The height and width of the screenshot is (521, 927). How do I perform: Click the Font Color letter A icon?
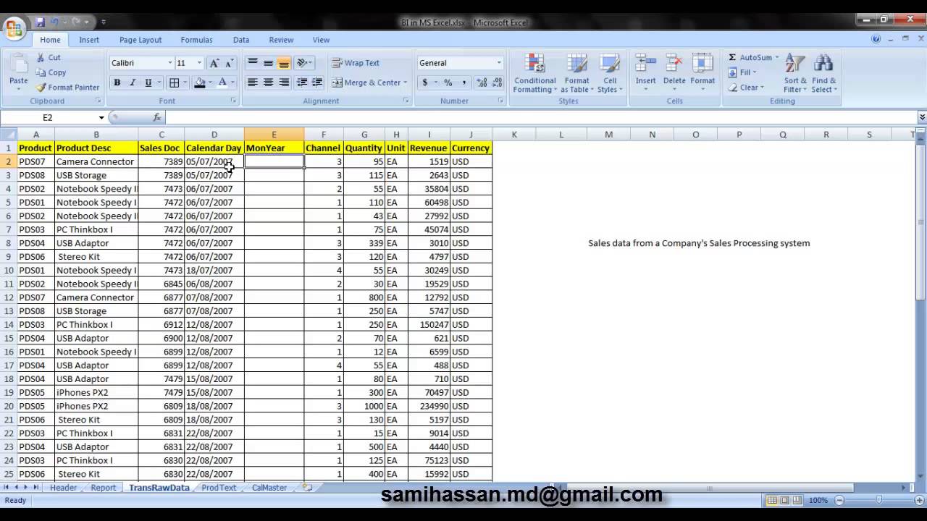click(x=222, y=82)
